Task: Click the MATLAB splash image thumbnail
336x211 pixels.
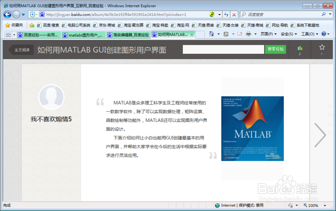Action: 252,129
